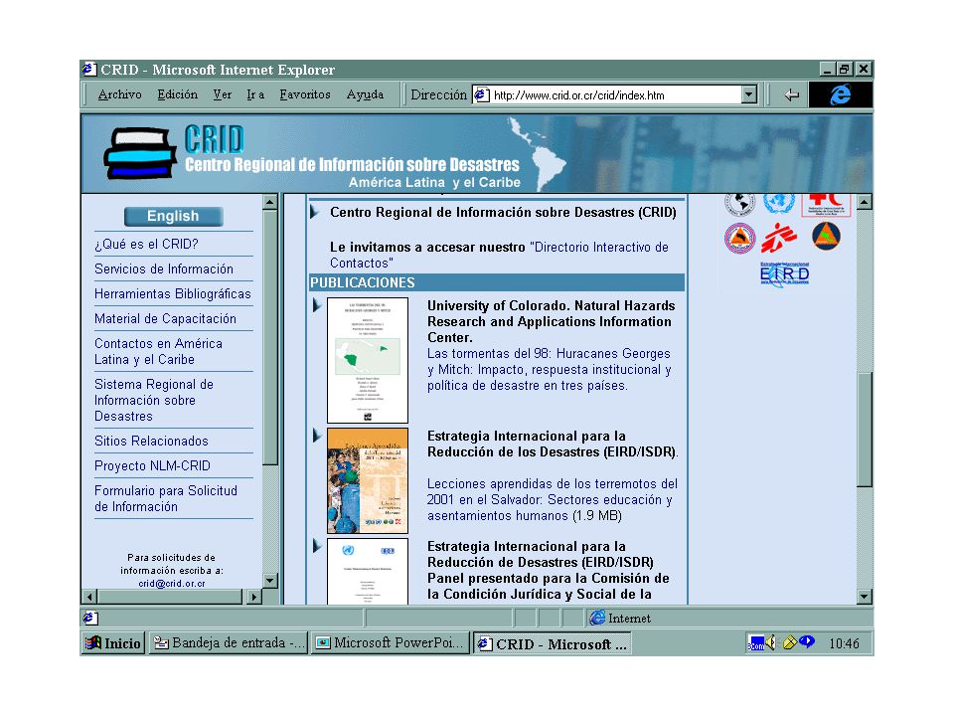The height and width of the screenshot is (716, 954).
Task: Open the Ayuda menu
Action: tap(365, 94)
